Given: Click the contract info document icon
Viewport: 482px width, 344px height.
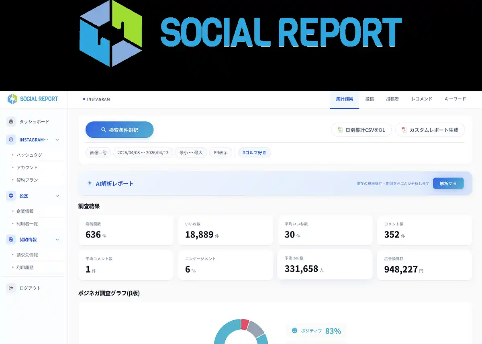Looking at the screenshot, I should pos(11,240).
